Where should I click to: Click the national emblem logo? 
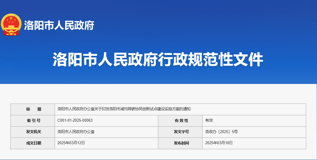(11, 25)
